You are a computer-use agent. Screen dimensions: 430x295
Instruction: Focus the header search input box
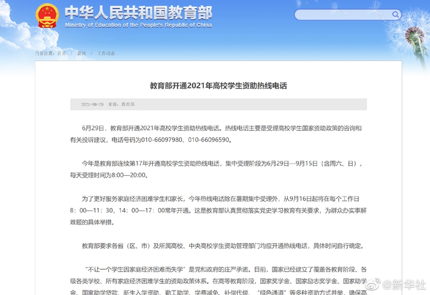coord(343,15)
